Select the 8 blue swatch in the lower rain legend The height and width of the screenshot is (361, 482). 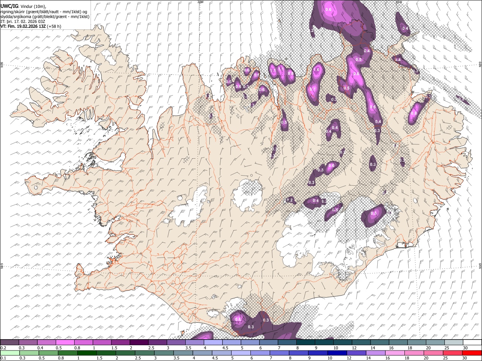tap(299, 353)
